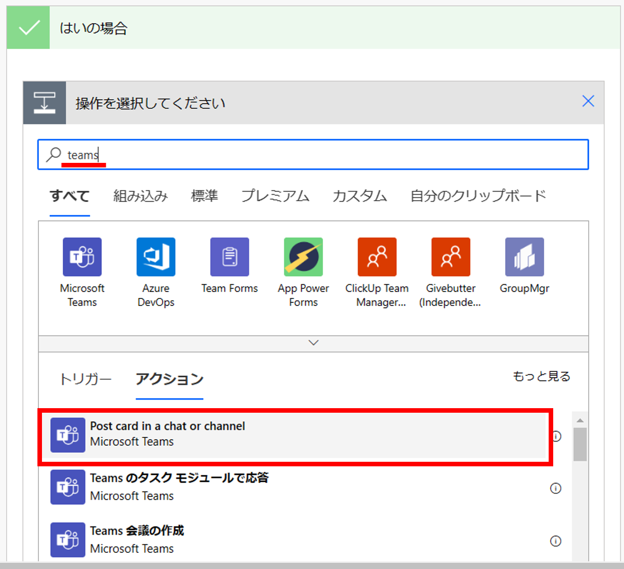624x569 pixels.
Task: Choose the Team Forms connector
Action: [x=230, y=257]
